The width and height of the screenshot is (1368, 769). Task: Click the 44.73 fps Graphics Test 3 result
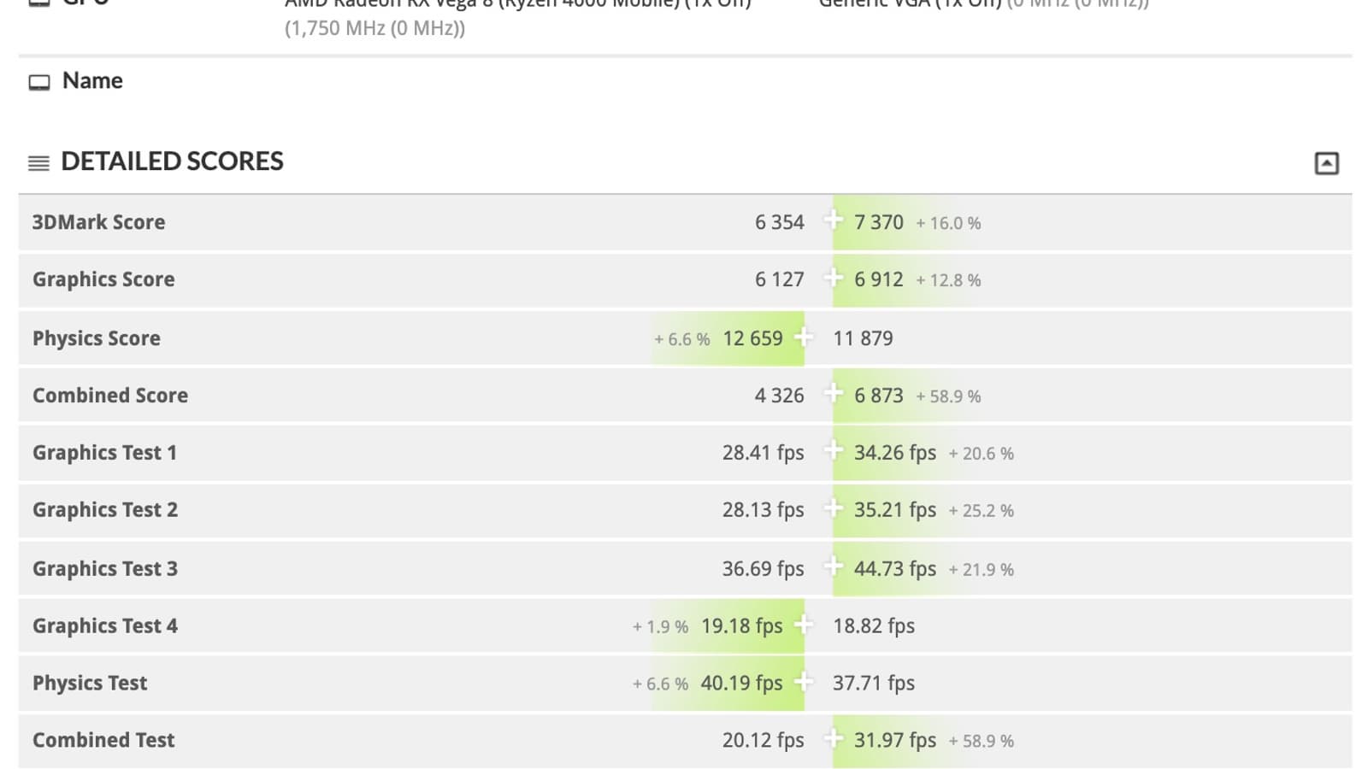[x=894, y=569]
